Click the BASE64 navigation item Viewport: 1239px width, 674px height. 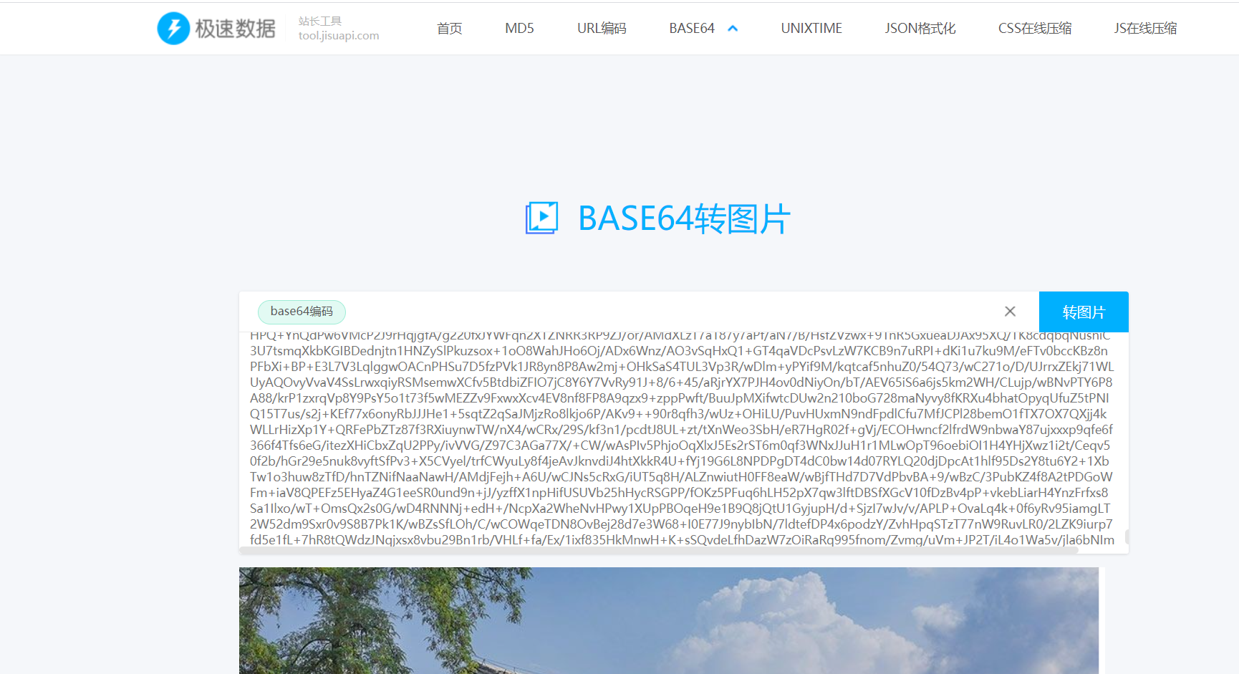pos(691,28)
